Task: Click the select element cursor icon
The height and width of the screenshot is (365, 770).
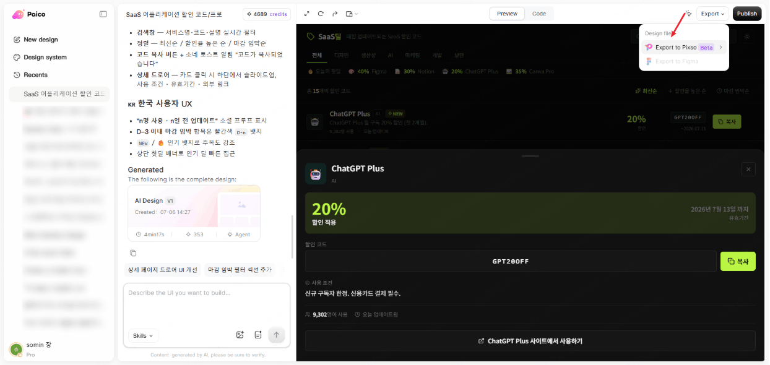Action: point(688,14)
